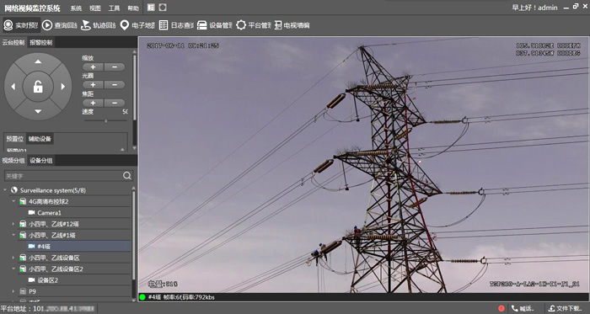This screenshot has width=590, height=314.
Task: Increase focus with the 焦距 plus button
Action: click(x=93, y=103)
